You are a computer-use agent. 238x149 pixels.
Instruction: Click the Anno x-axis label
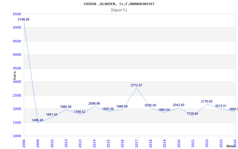point(231,146)
